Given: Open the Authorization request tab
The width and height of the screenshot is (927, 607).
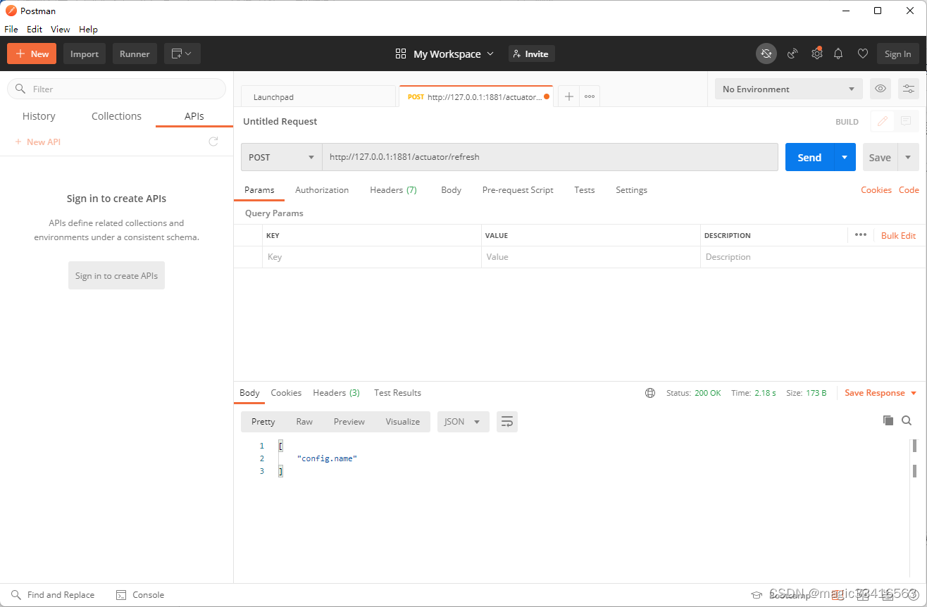Looking at the screenshot, I should click(322, 190).
